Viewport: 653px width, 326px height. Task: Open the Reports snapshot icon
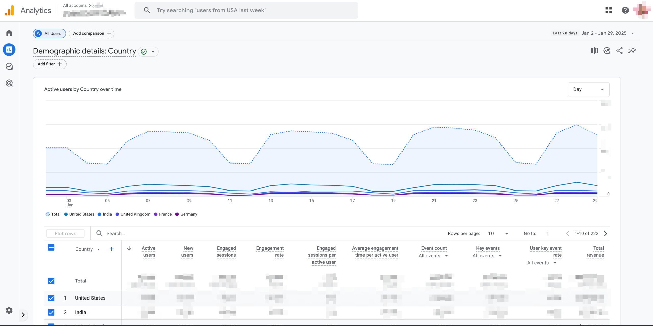(9, 49)
